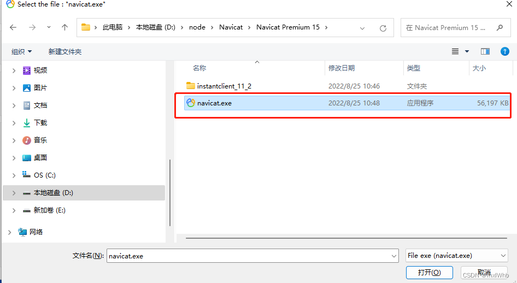The width and height of the screenshot is (517, 283).
Task: Expand the 图片 tree node
Action: click(x=14, y=88)
